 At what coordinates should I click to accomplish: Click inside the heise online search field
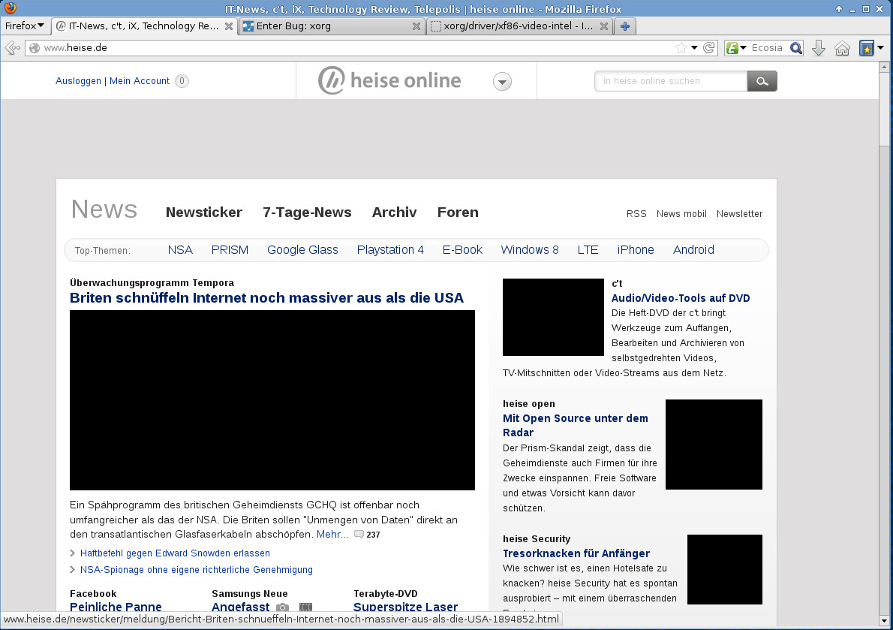point(670,81)
